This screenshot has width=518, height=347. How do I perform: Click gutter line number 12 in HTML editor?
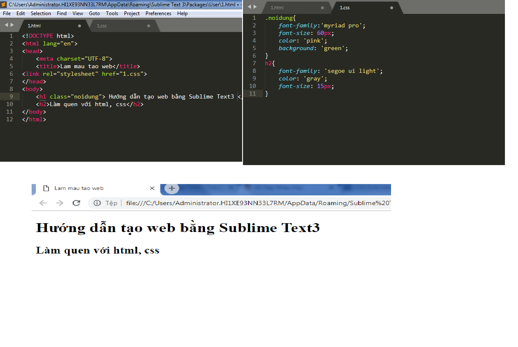[10, 119]
